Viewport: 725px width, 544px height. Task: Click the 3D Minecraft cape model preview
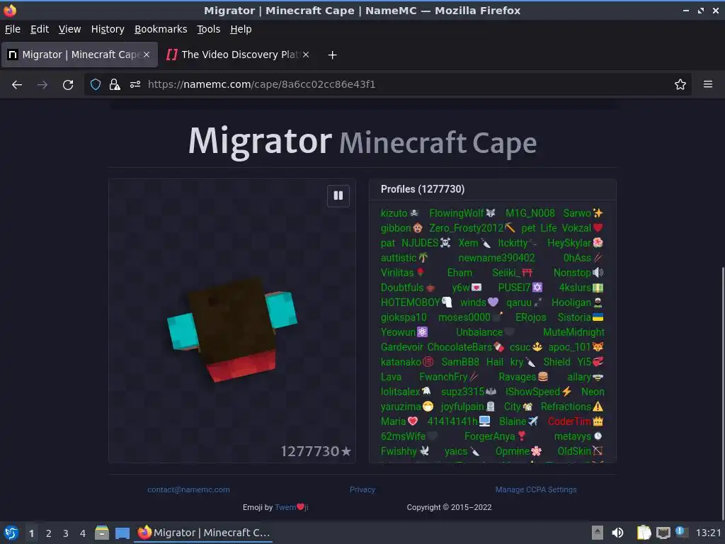[x=232, y=329]
